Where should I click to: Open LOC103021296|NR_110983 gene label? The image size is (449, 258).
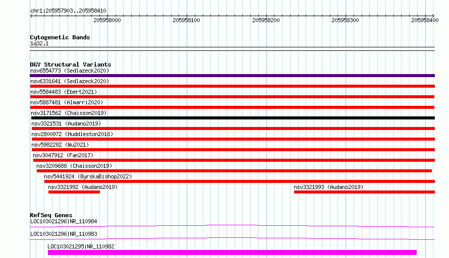[x=64, y=234]
